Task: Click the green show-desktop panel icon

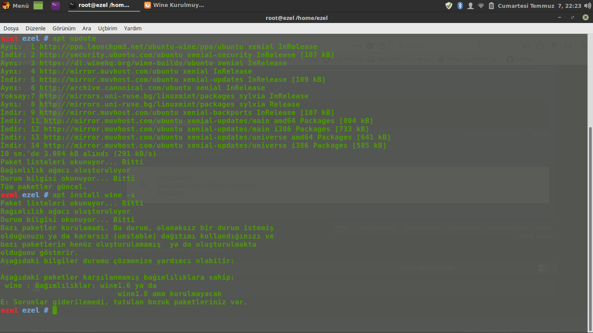Action: click(38, 6)
